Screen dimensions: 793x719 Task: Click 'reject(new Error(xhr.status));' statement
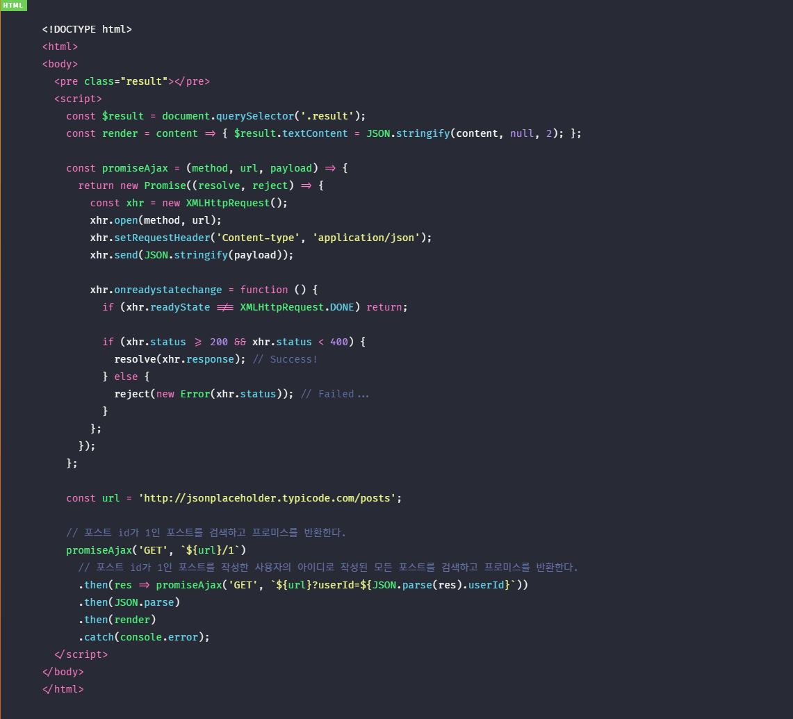pos(204,394)
